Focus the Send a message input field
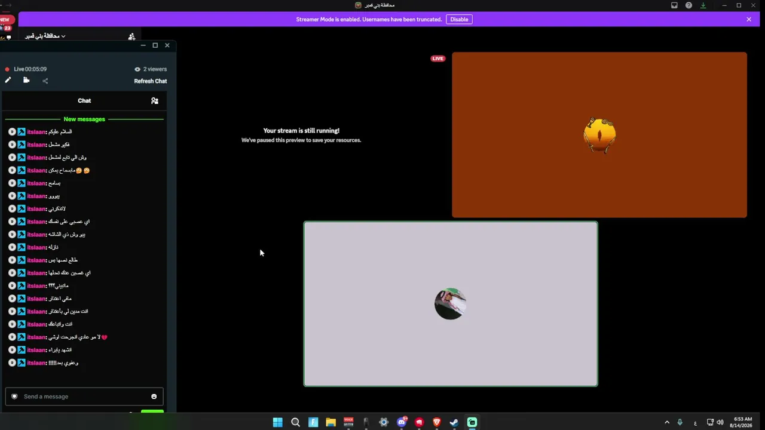This screenshot has height=430, width=765. (x=84, y=397)
